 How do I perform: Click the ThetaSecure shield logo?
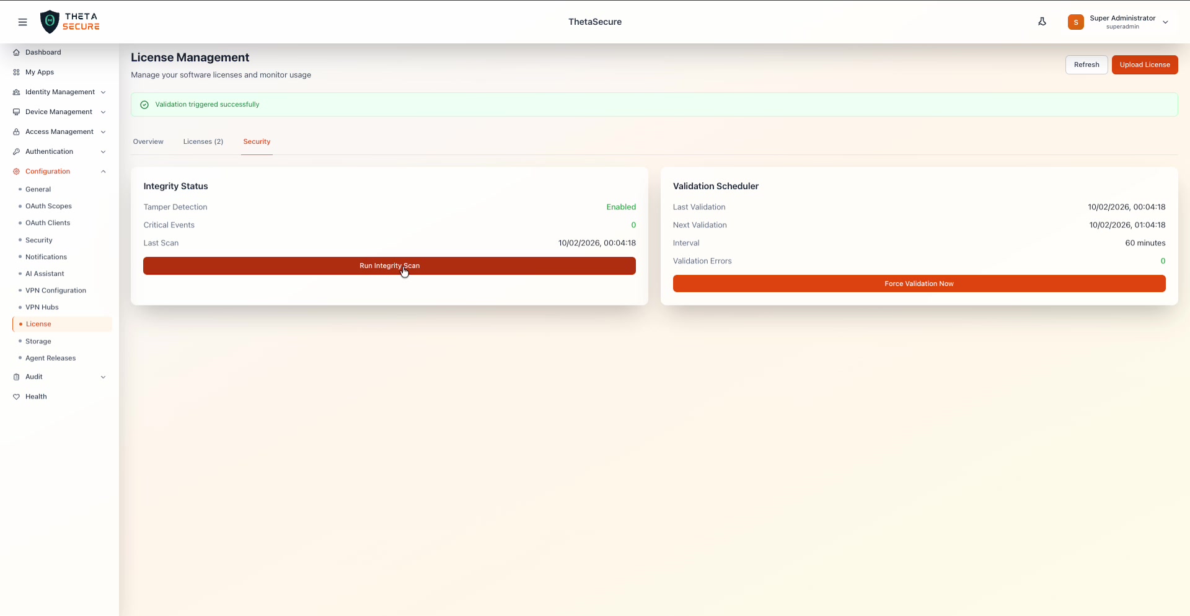coord(50,22)
